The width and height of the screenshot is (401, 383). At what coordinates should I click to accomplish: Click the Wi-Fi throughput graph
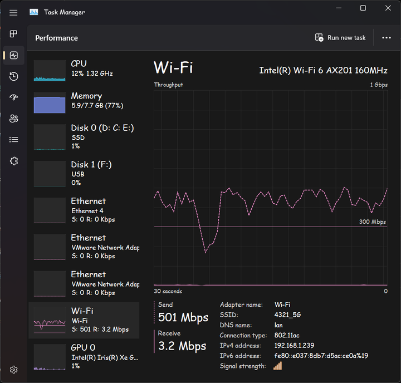coord(271,188)
